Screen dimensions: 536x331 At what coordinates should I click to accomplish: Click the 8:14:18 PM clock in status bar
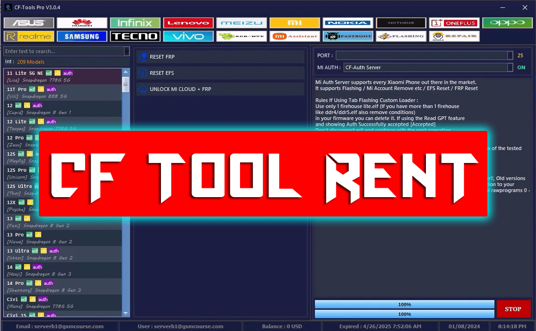[512, 326]
